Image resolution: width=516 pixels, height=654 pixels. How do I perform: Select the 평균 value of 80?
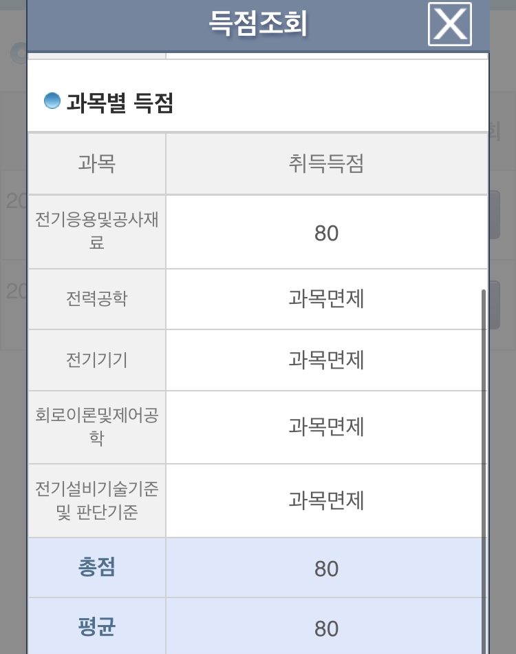326,629
